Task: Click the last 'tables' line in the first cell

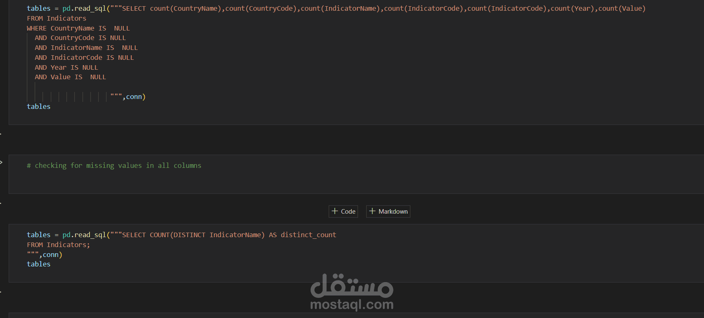Action: point(39,106)
